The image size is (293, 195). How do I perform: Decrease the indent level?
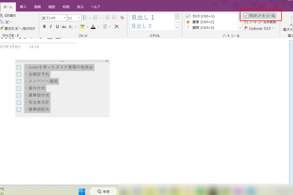point(108,18)
